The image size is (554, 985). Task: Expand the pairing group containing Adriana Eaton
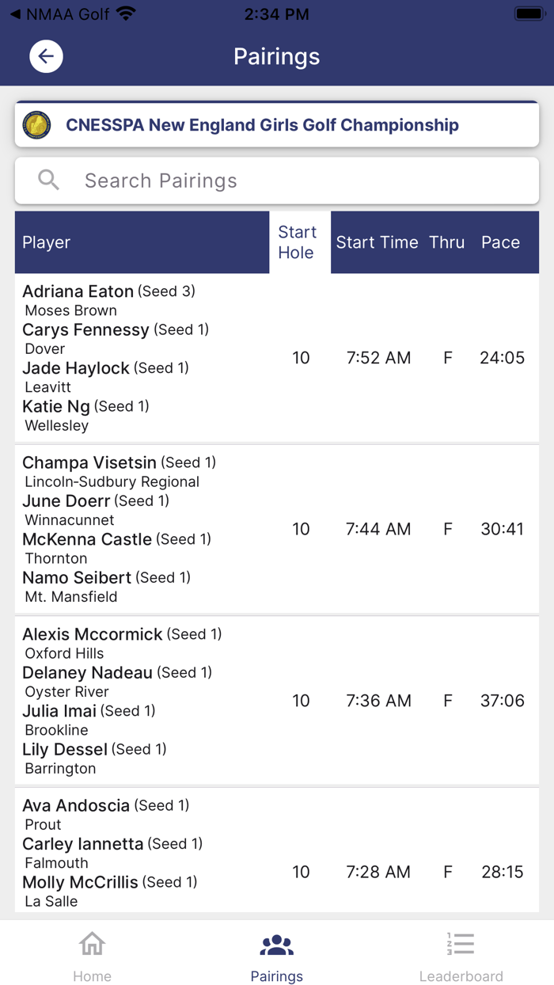coord(276,357)
